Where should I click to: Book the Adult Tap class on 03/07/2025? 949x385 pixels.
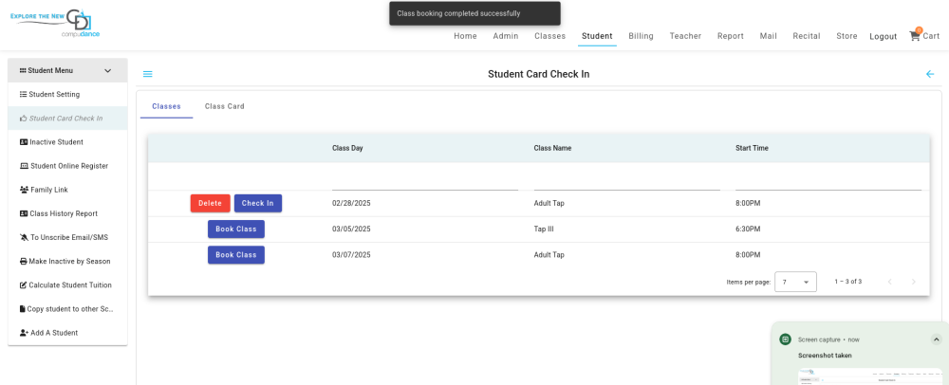coord(236,255)
